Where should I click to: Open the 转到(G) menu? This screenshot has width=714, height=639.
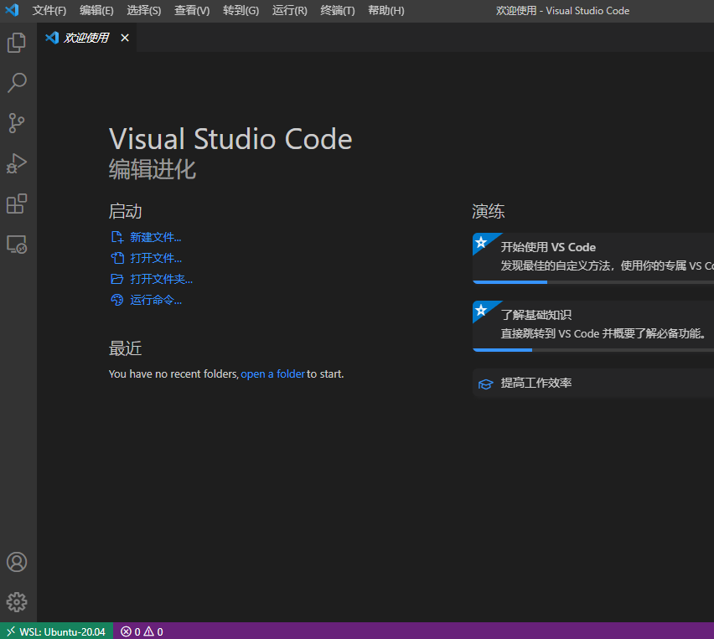pyautogui.click(x=241, y=10)
